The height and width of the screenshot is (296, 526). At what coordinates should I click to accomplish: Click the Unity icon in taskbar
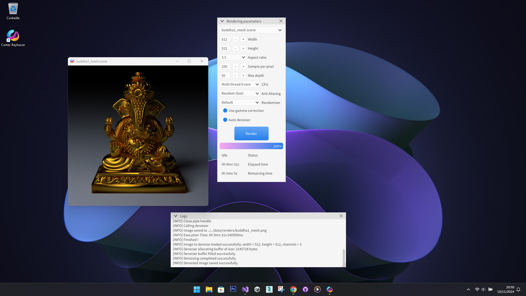[257, 289]
